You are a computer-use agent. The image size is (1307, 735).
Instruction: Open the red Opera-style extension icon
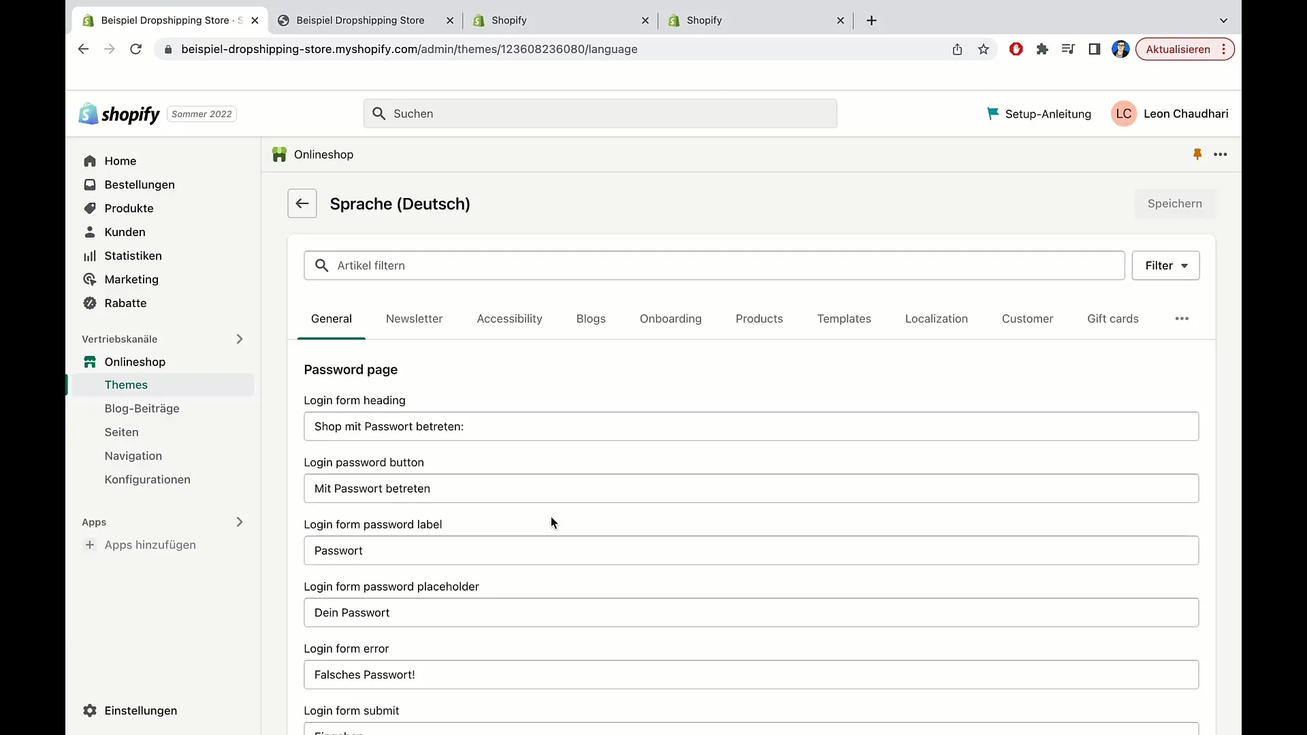pyautogui.click(x=1016, y=49)
